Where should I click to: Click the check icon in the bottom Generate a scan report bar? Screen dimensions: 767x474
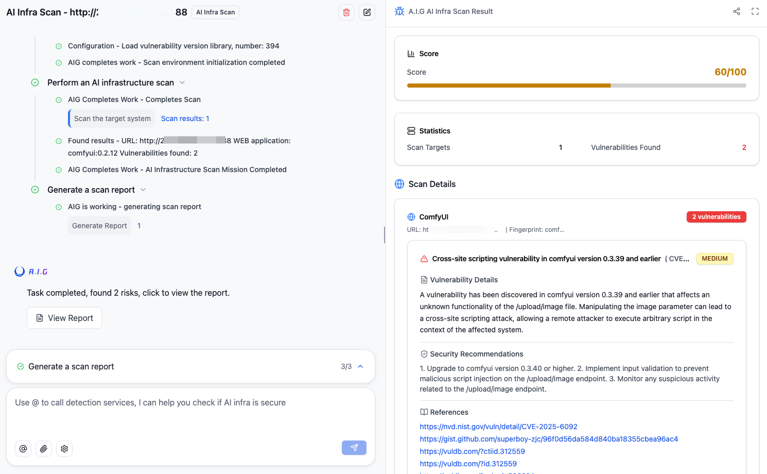click(x=21, y=366)
